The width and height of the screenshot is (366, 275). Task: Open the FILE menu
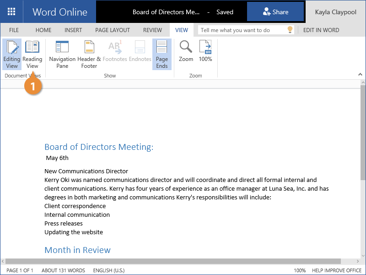click(x=14, y=30)
